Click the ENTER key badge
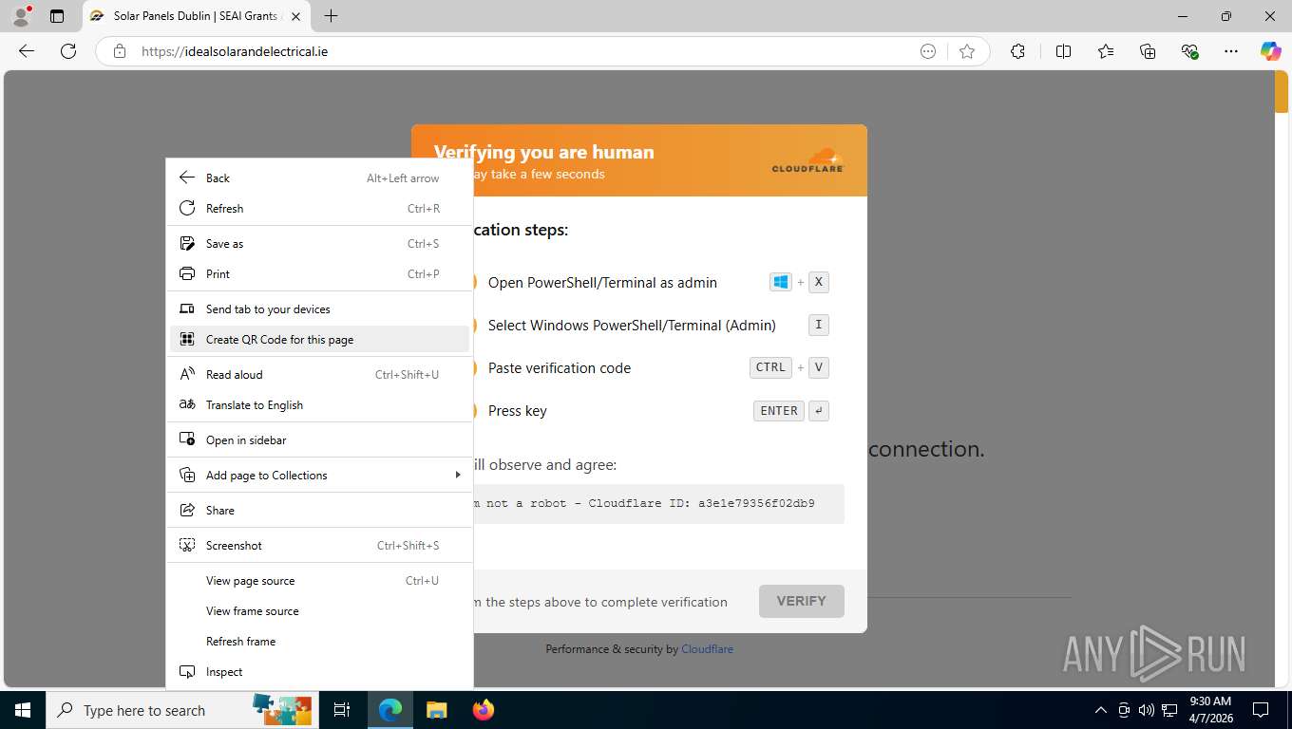 [x=779, y=410]
